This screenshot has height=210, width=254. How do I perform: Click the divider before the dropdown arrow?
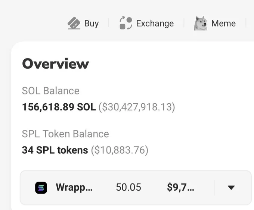click(215, 188)
